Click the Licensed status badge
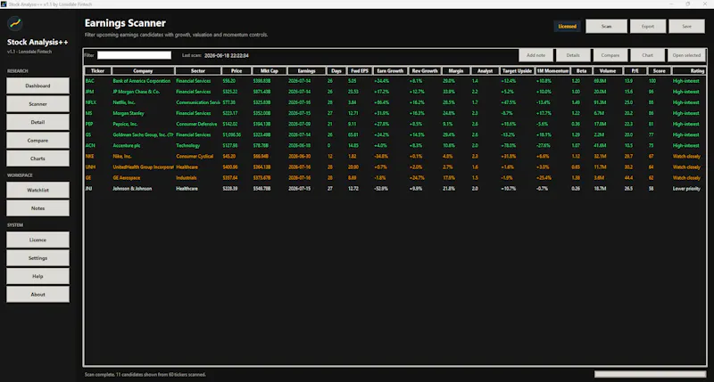714x382 pixels. coord(568,27)
